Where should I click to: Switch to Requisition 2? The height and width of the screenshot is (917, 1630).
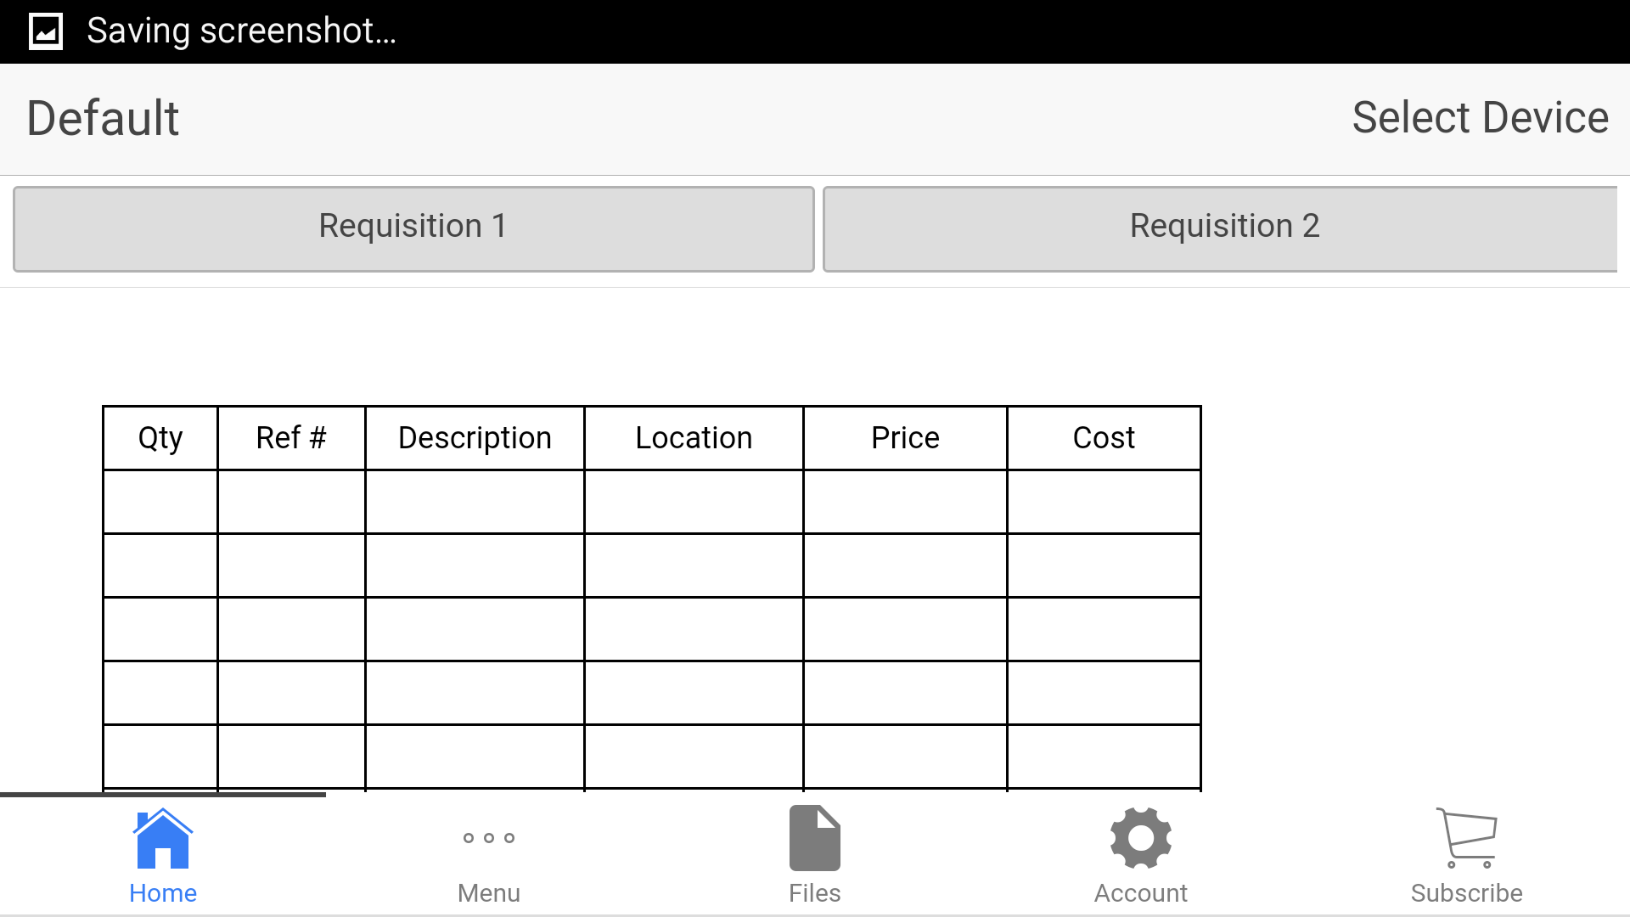click(1223, 227)
